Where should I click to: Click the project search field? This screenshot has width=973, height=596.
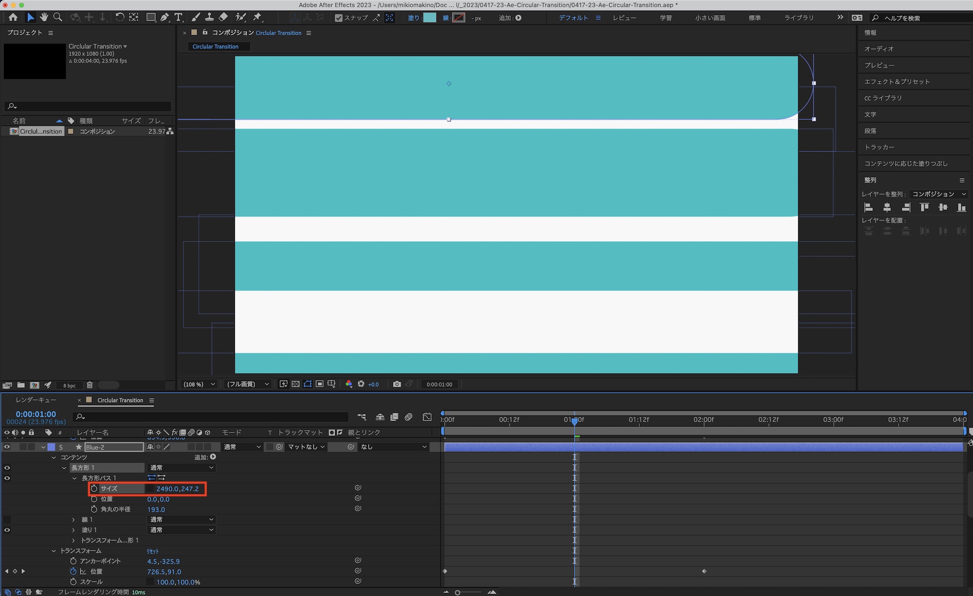(88, 106)
